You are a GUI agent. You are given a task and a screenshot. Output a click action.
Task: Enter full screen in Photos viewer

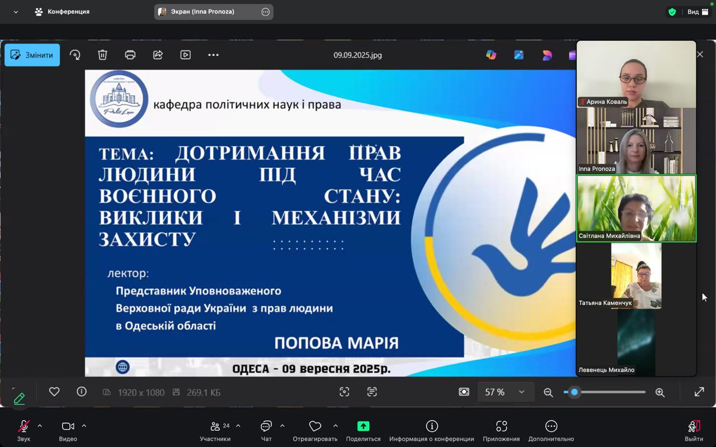pyautogui.click(x=699, y=392)
